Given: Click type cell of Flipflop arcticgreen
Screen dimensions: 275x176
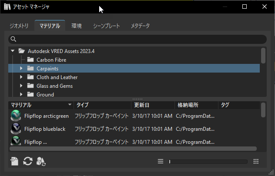Looking at the screenshot, I should [x=102, y=116].
